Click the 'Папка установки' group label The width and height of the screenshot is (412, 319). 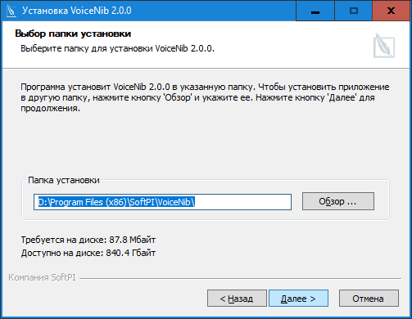click(64, 180)
